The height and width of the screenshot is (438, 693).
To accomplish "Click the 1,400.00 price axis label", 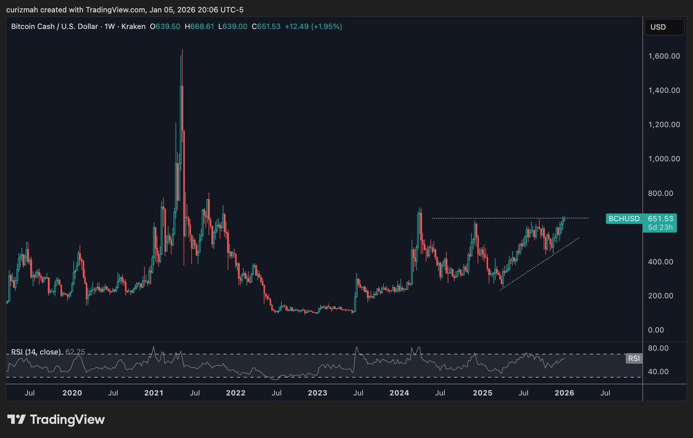I will [665, 91].
